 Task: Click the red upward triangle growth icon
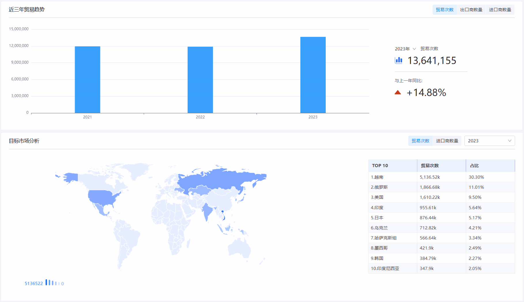coord(398,93)
